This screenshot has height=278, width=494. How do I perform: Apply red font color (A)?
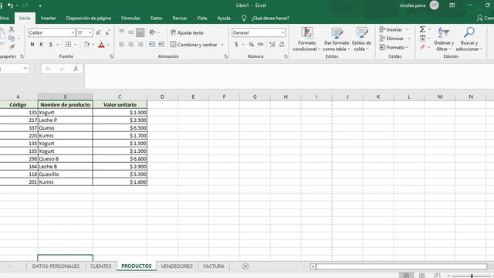tap(101, 45)
